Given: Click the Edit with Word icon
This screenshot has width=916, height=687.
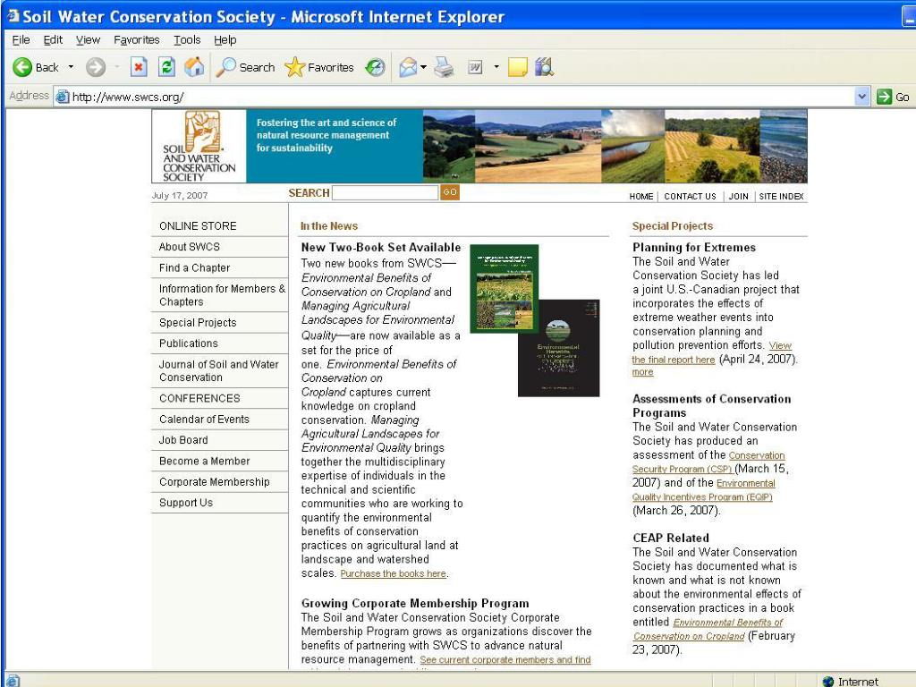Looking at the screenshot, I should [475, 67].
